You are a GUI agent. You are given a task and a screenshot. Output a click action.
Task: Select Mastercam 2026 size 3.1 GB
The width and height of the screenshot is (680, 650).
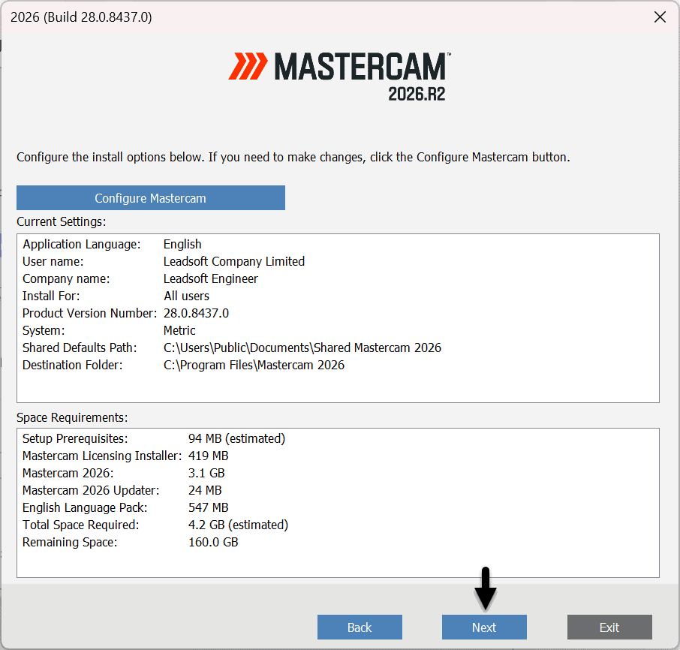point(206,473)
